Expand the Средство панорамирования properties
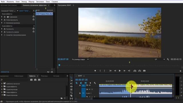This screenshot has height=103, width=183. [2, 35]
